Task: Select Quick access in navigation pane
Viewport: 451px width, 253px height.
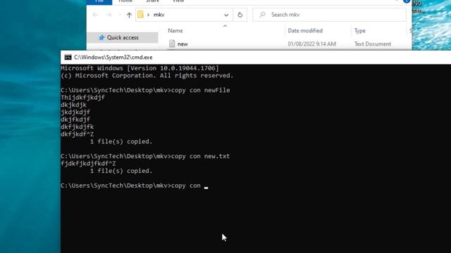Action: click(123, 37)
